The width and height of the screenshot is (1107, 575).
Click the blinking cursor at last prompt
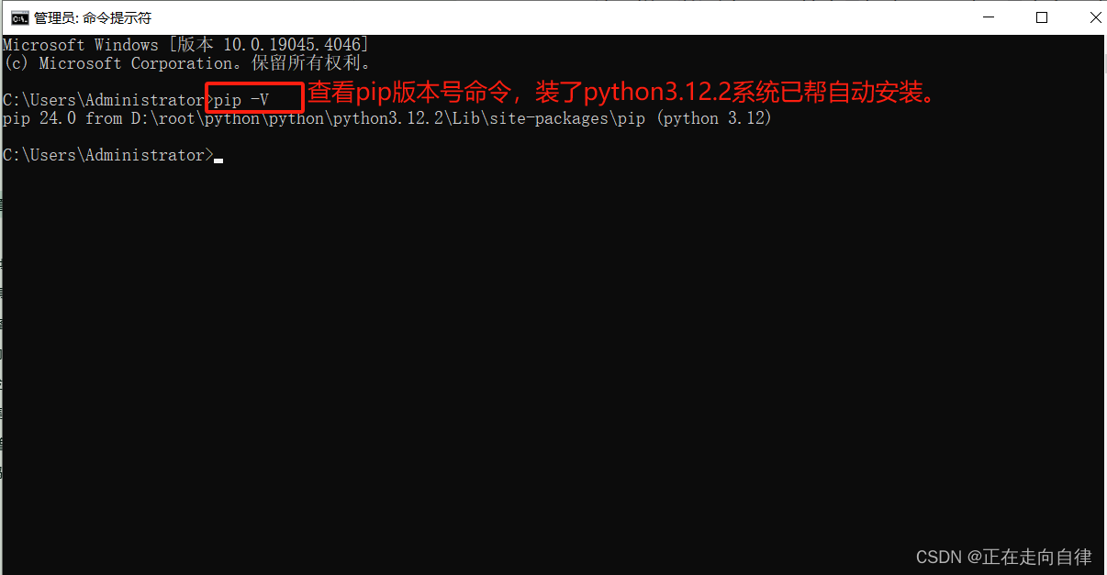pos(218,160)
